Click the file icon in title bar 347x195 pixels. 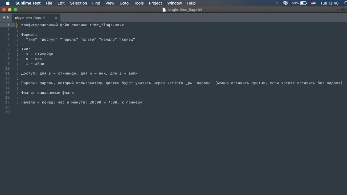click(x=164, y=10)
